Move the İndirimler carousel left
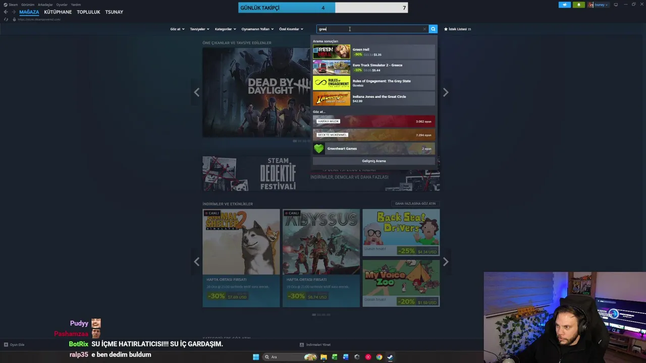Image resolution: width=646 pixels, height=363 pixels. click(x=197, y=261)
